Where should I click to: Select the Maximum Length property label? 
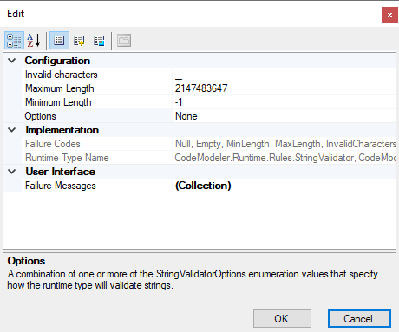60,88
